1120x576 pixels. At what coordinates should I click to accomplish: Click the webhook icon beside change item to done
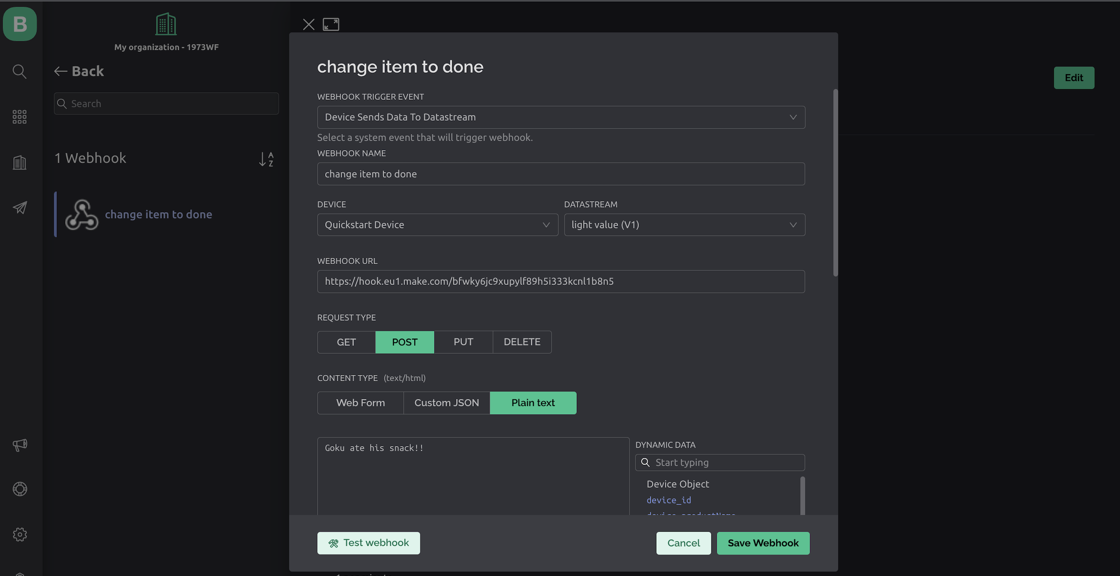[x=82, y=215]
